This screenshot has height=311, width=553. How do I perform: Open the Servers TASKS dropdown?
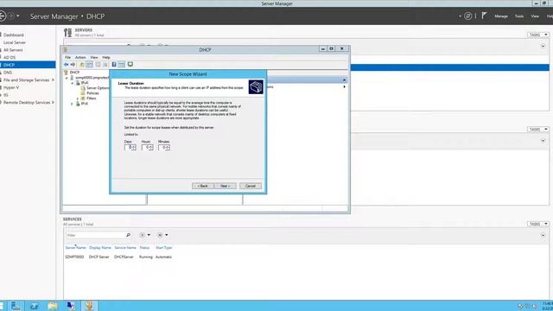[538, 35]
